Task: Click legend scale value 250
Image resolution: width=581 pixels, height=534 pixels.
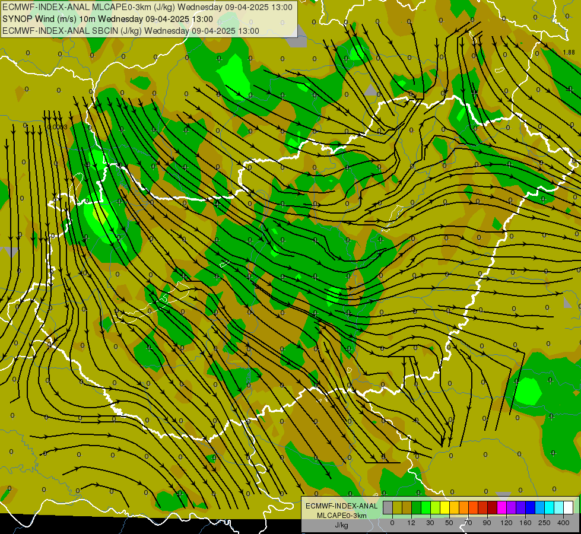Action: [544, 523]
